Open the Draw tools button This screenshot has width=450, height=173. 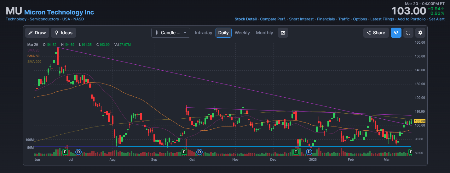(37, 33)
